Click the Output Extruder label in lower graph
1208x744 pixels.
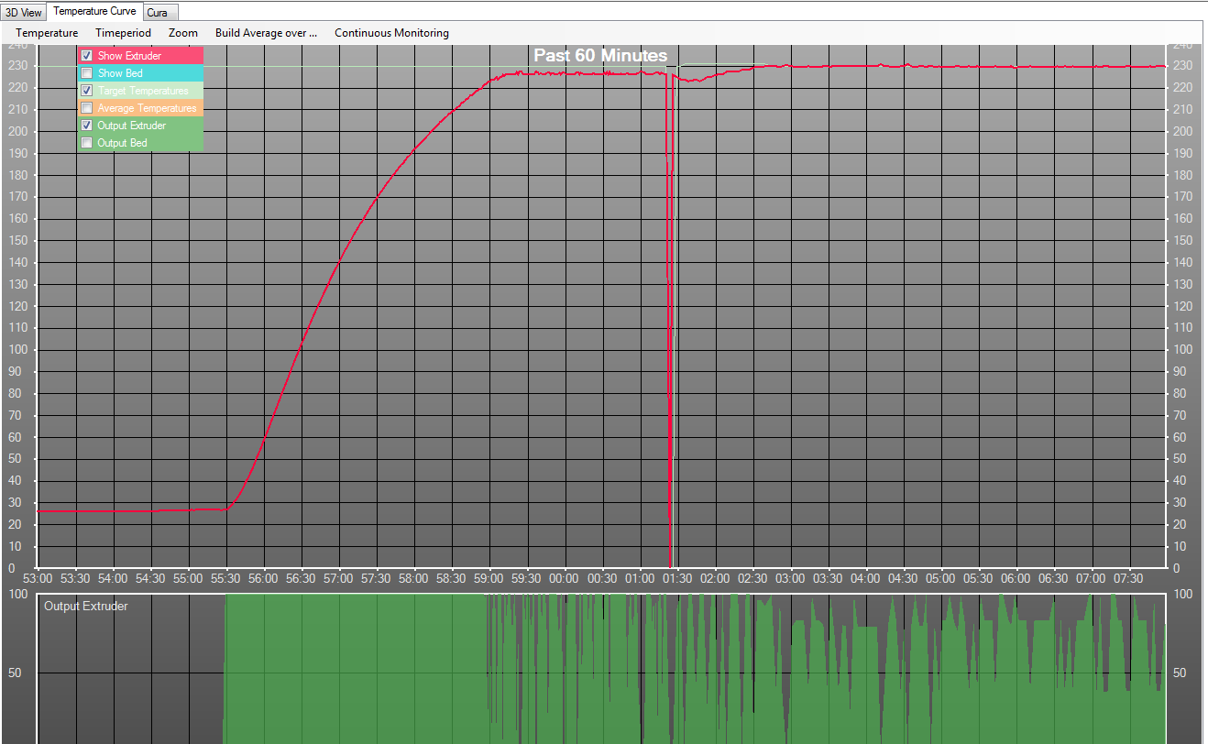tap(85, 606)
